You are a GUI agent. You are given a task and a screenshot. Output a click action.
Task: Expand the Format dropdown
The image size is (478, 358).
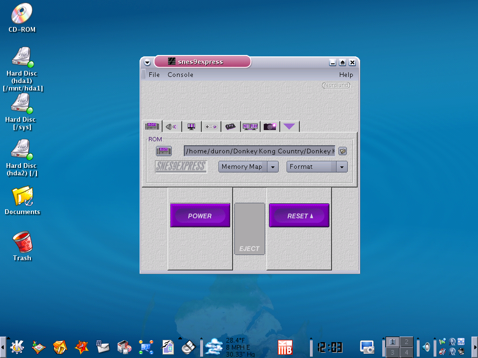[x=342, y=167]
